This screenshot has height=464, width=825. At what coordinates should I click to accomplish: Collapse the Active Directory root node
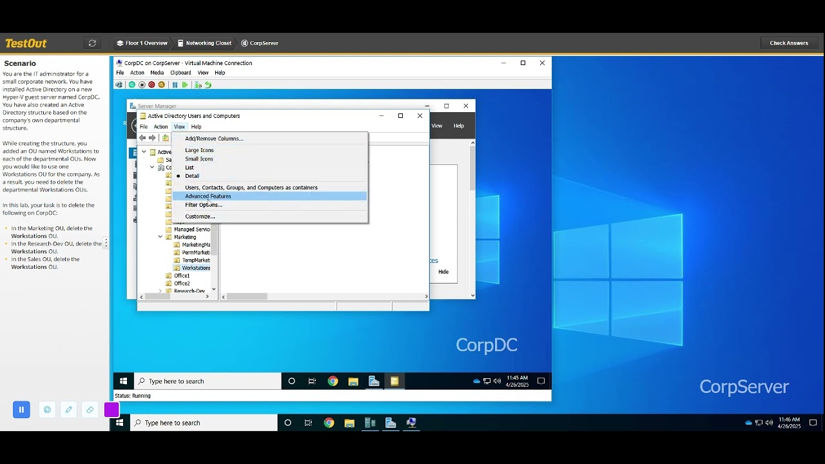(x=144, y=152)
